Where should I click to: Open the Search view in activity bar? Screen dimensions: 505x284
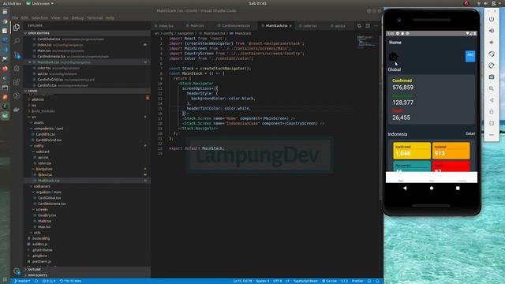coord(17,41)
